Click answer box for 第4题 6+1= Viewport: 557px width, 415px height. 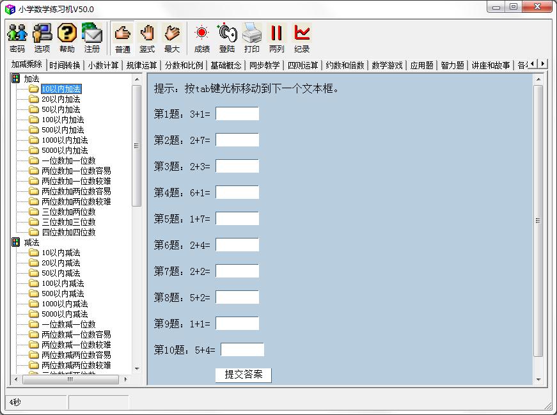click(237, 192)
